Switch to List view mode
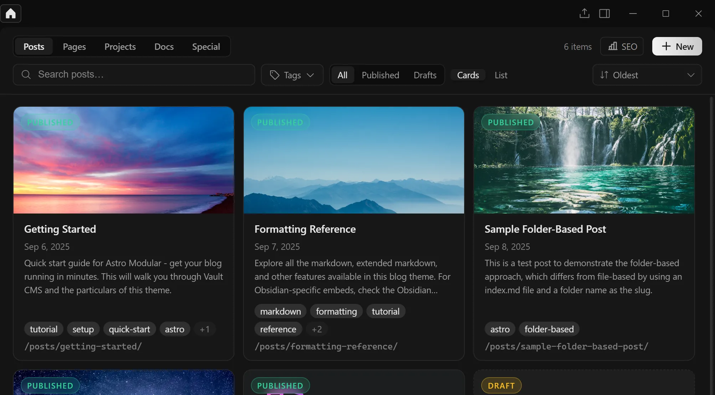Screen dimensions: 715x395 coord(501,75)
